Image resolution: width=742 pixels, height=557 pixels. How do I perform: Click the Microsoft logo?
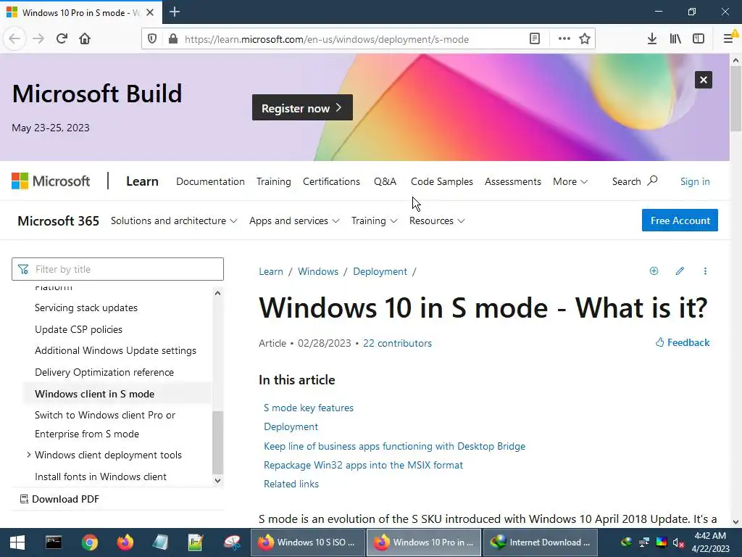[51, 181]
